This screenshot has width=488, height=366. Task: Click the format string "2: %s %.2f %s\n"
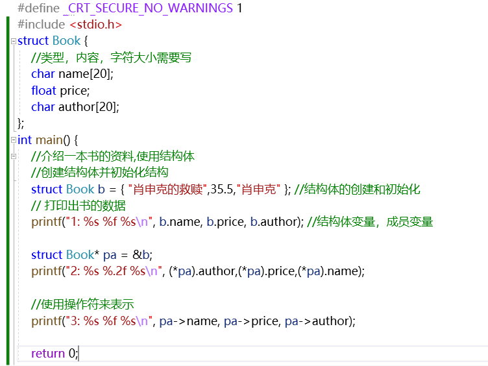(114, 271)
